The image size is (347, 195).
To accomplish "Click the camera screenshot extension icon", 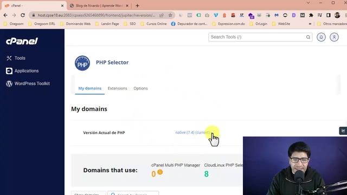I will tap(207, 15).
